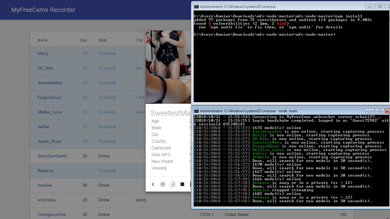Click the timed-record clock icon in popup

173,184
